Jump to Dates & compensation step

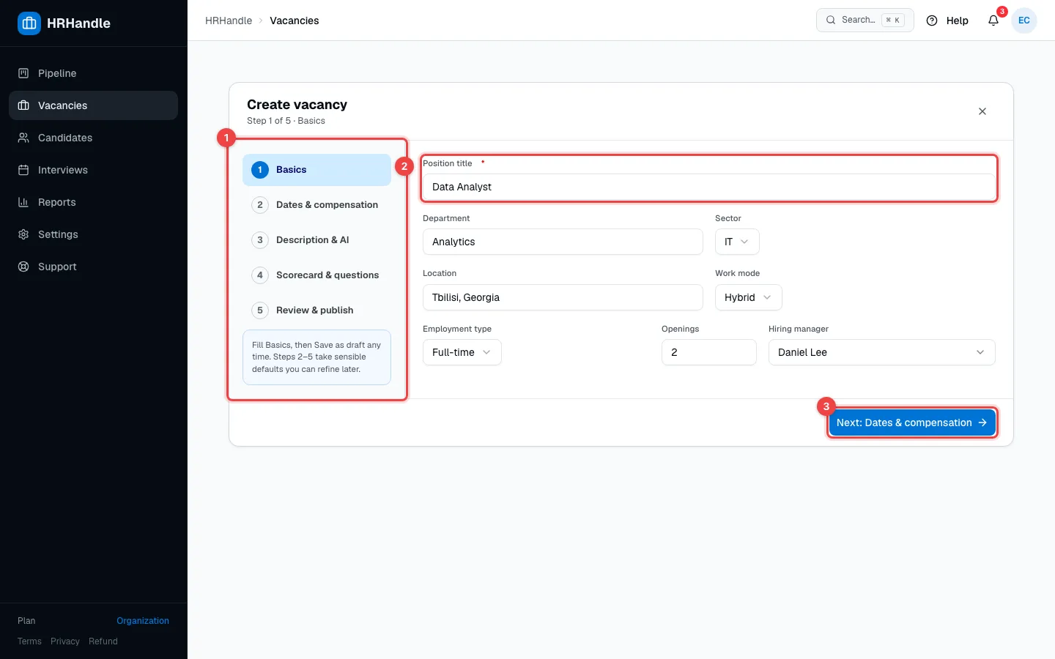[316, 205]
